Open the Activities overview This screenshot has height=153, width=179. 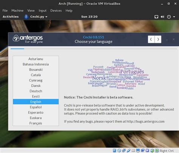pyautogui.click(x=11, y=17)
